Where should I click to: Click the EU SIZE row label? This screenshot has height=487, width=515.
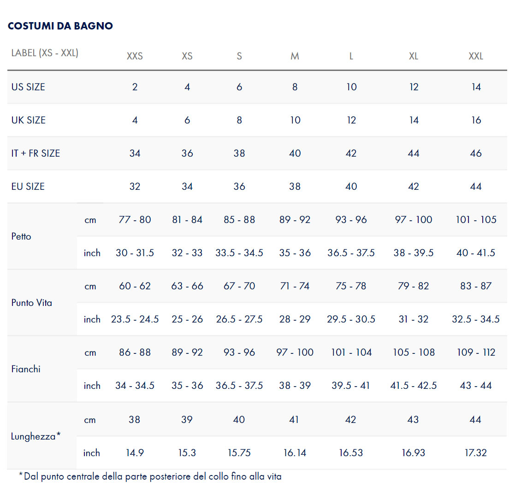pyautogui.click(x=28, y=187)
